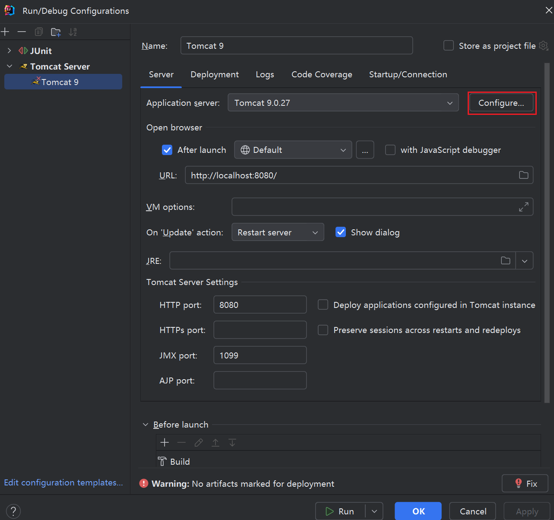
Task: Click the new folder icon in toolbar
Action: coord(56,32)
